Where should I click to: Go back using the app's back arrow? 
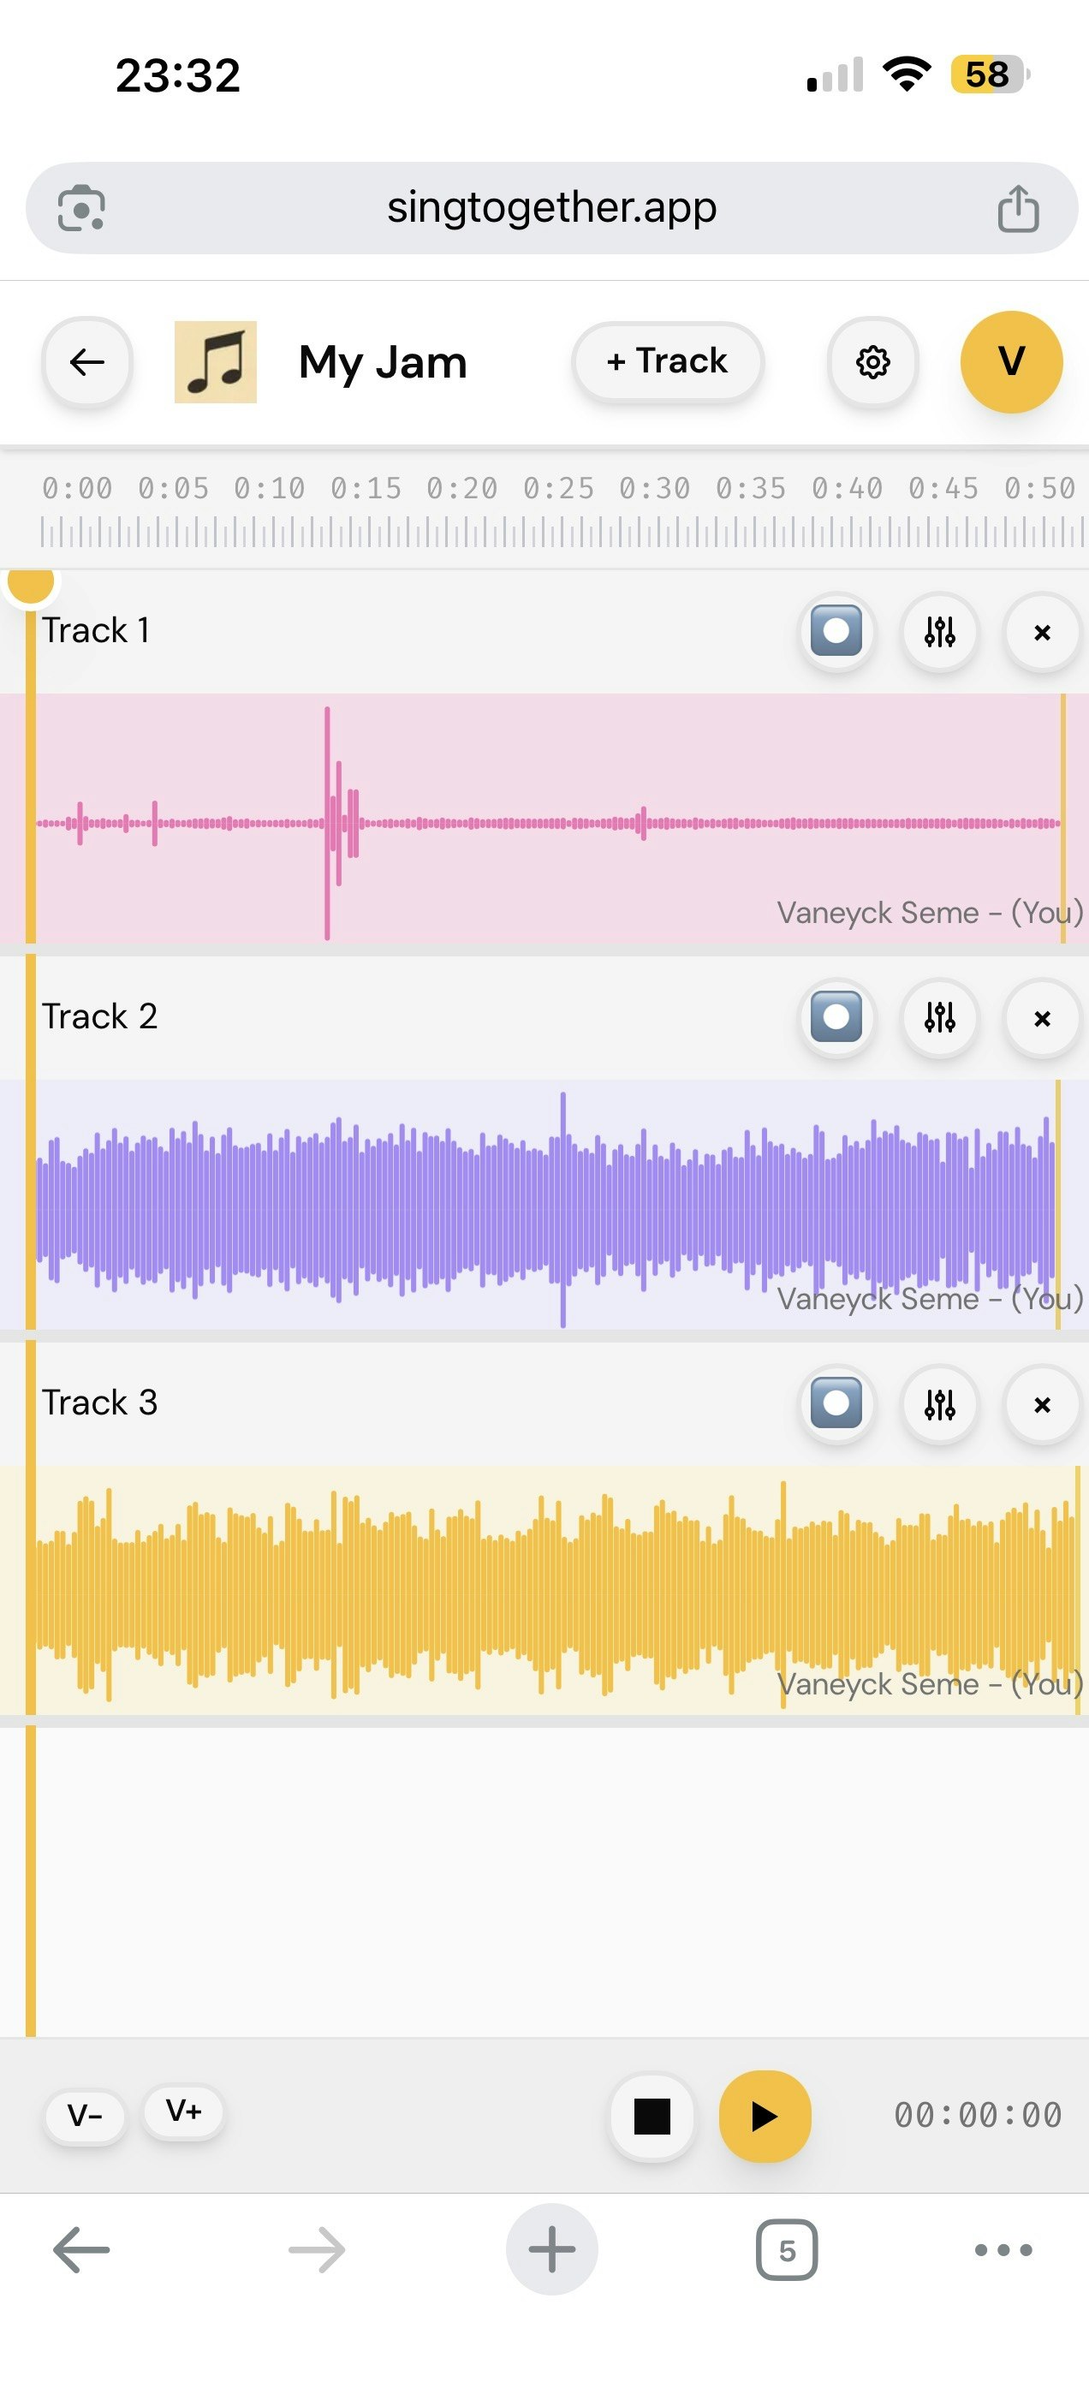[x=86, y=362]
